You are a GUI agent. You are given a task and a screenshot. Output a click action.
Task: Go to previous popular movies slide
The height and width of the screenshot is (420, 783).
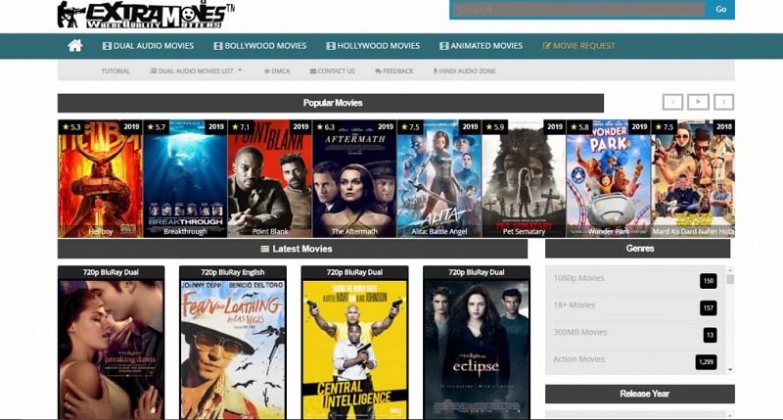coord(671,102)
